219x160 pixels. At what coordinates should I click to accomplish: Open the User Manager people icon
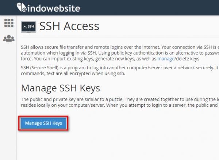(8, 38)
